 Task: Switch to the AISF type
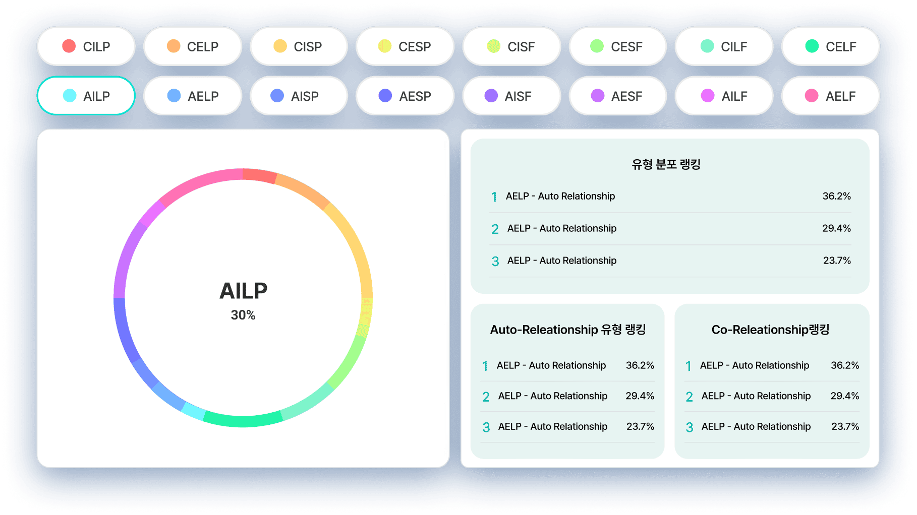[511, 96]
